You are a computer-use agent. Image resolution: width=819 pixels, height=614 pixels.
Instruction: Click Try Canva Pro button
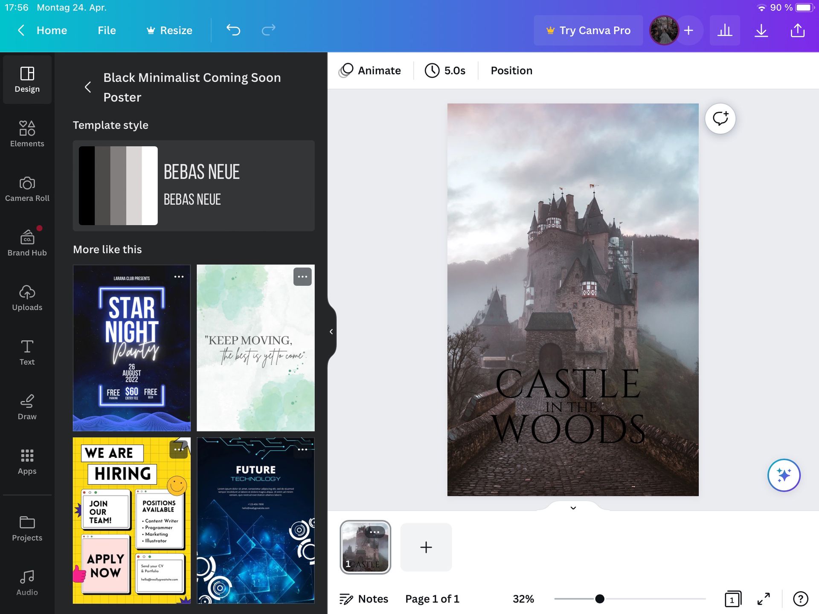click(588, 30)
